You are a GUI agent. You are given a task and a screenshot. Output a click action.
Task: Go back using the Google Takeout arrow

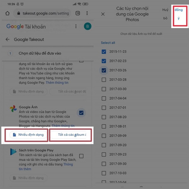(x=8, y=39)
